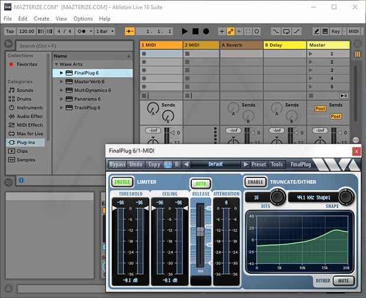Select the B Delay return track header
This screenshot has height=298, width=366.
click(x=285, y=45)
